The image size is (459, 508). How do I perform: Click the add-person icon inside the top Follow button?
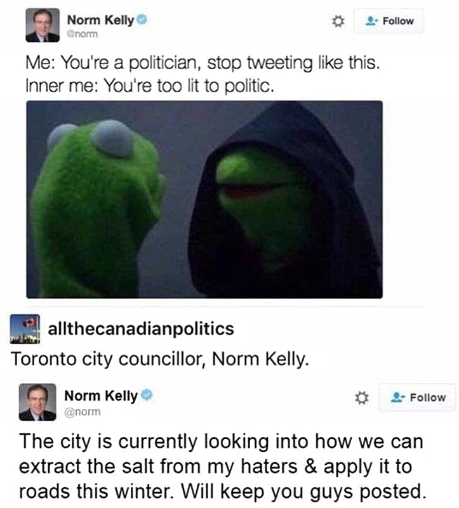371,22
